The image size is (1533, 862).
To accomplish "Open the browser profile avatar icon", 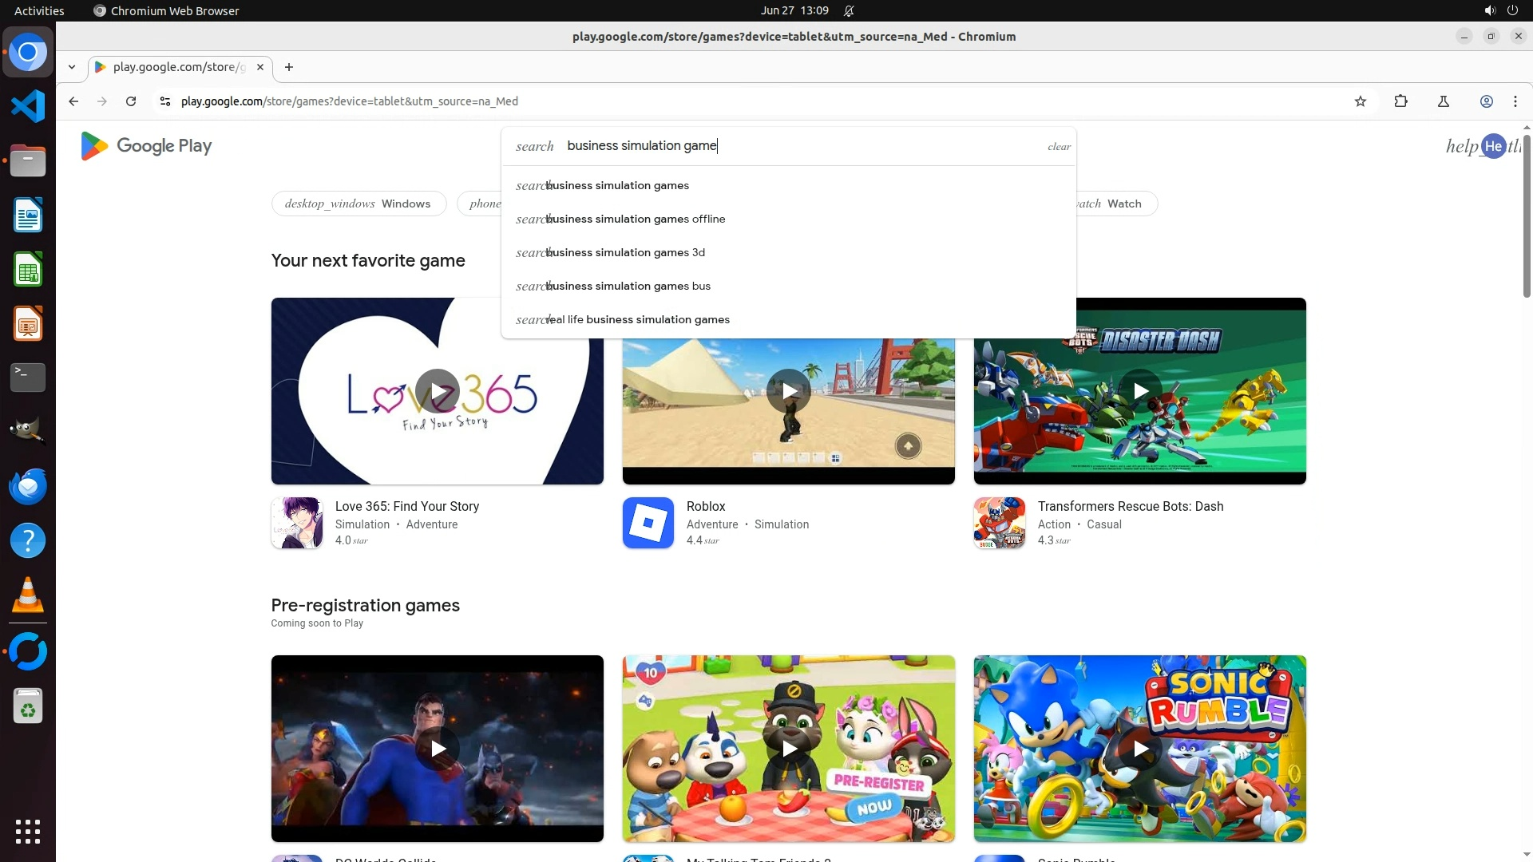I will pos(1486,101).
